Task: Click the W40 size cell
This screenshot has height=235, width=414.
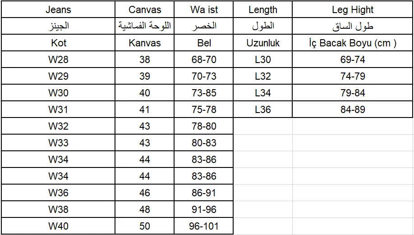Action: 58,226
